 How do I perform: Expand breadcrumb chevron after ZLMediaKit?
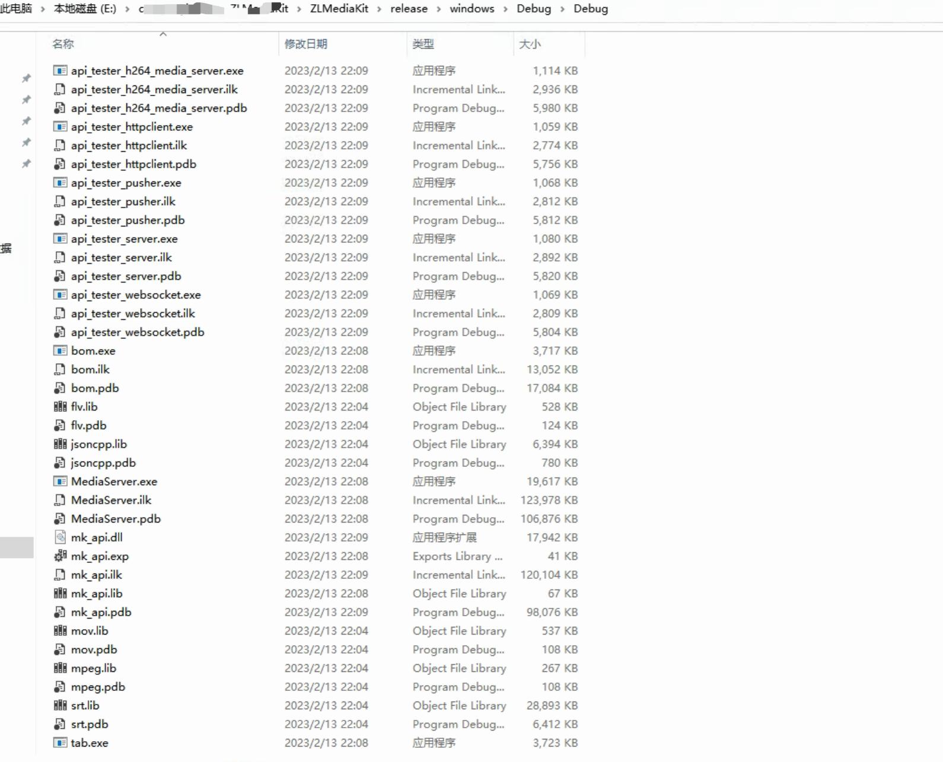point(379,9)
